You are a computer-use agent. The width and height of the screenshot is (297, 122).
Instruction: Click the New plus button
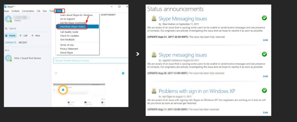pos(36,35)
